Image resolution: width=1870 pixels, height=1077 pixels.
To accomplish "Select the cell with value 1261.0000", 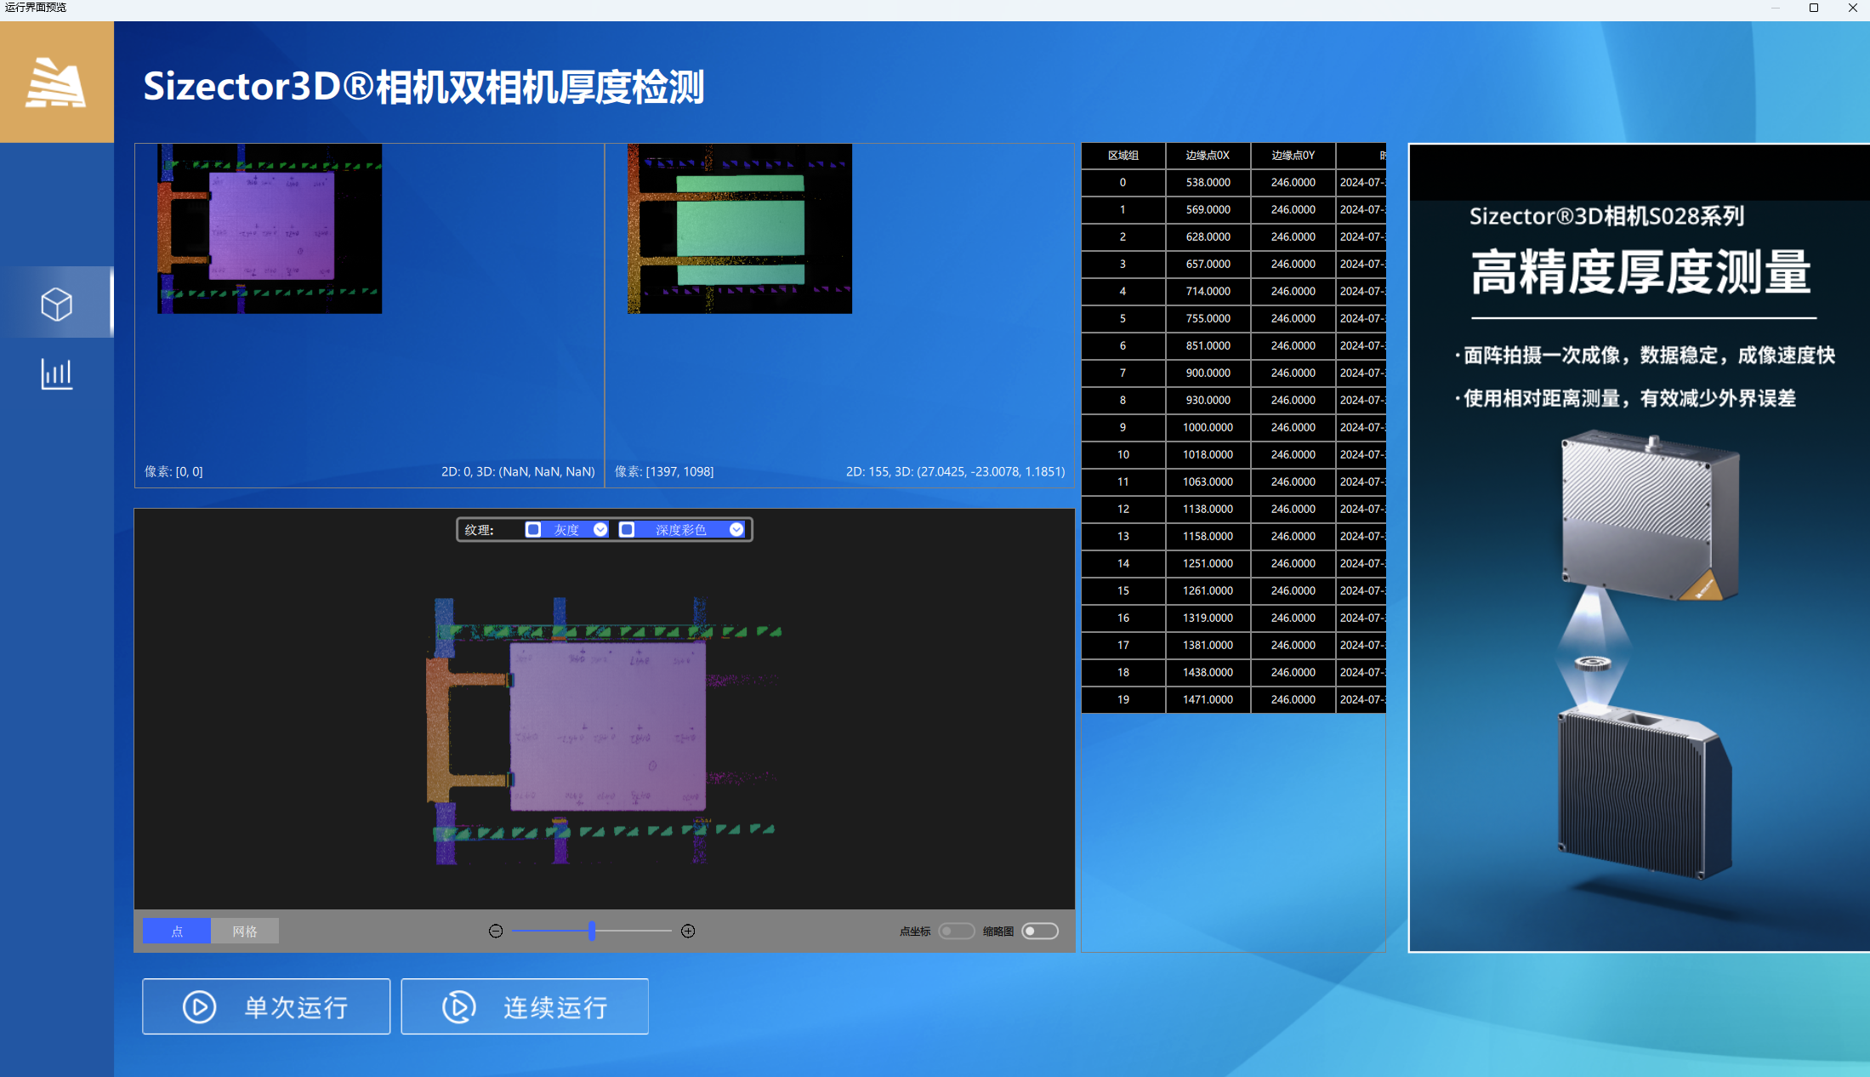I will 1208,591.
